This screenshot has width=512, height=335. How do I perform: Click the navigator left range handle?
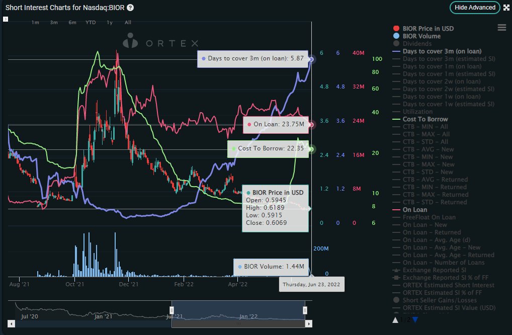click(172, 310)
